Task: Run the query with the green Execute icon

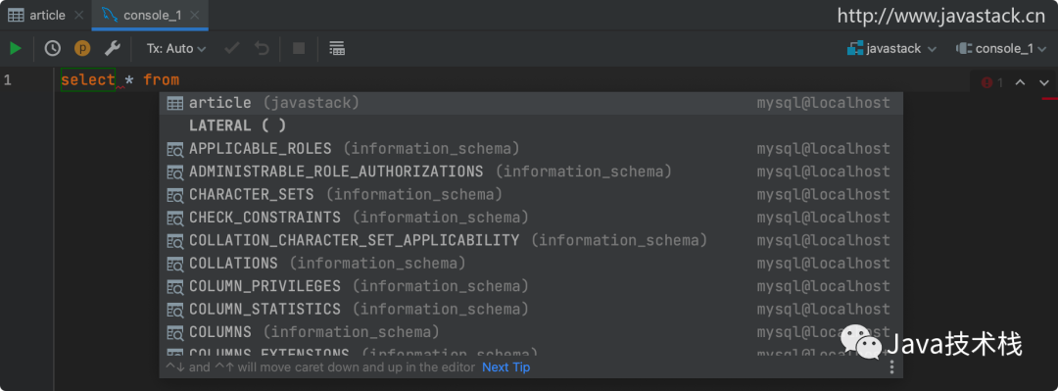Action: click(x=15, y=48)
